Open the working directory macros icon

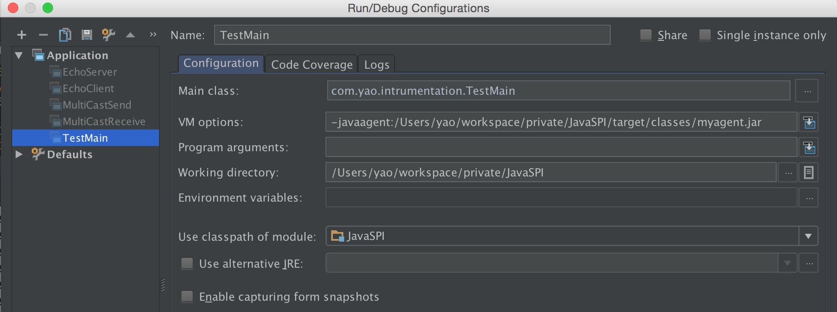[808, 173]
